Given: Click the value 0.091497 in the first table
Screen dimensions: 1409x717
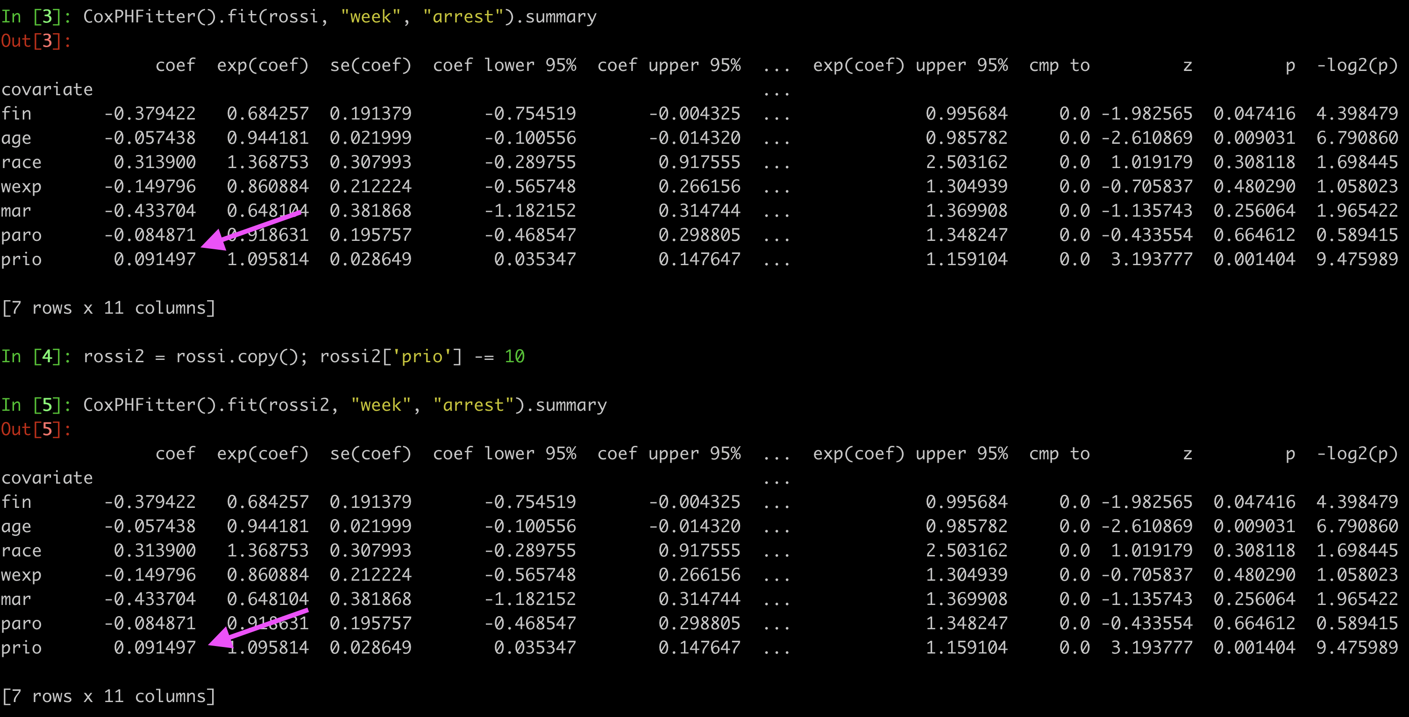Looking at the screenshot, I should 156,259.
